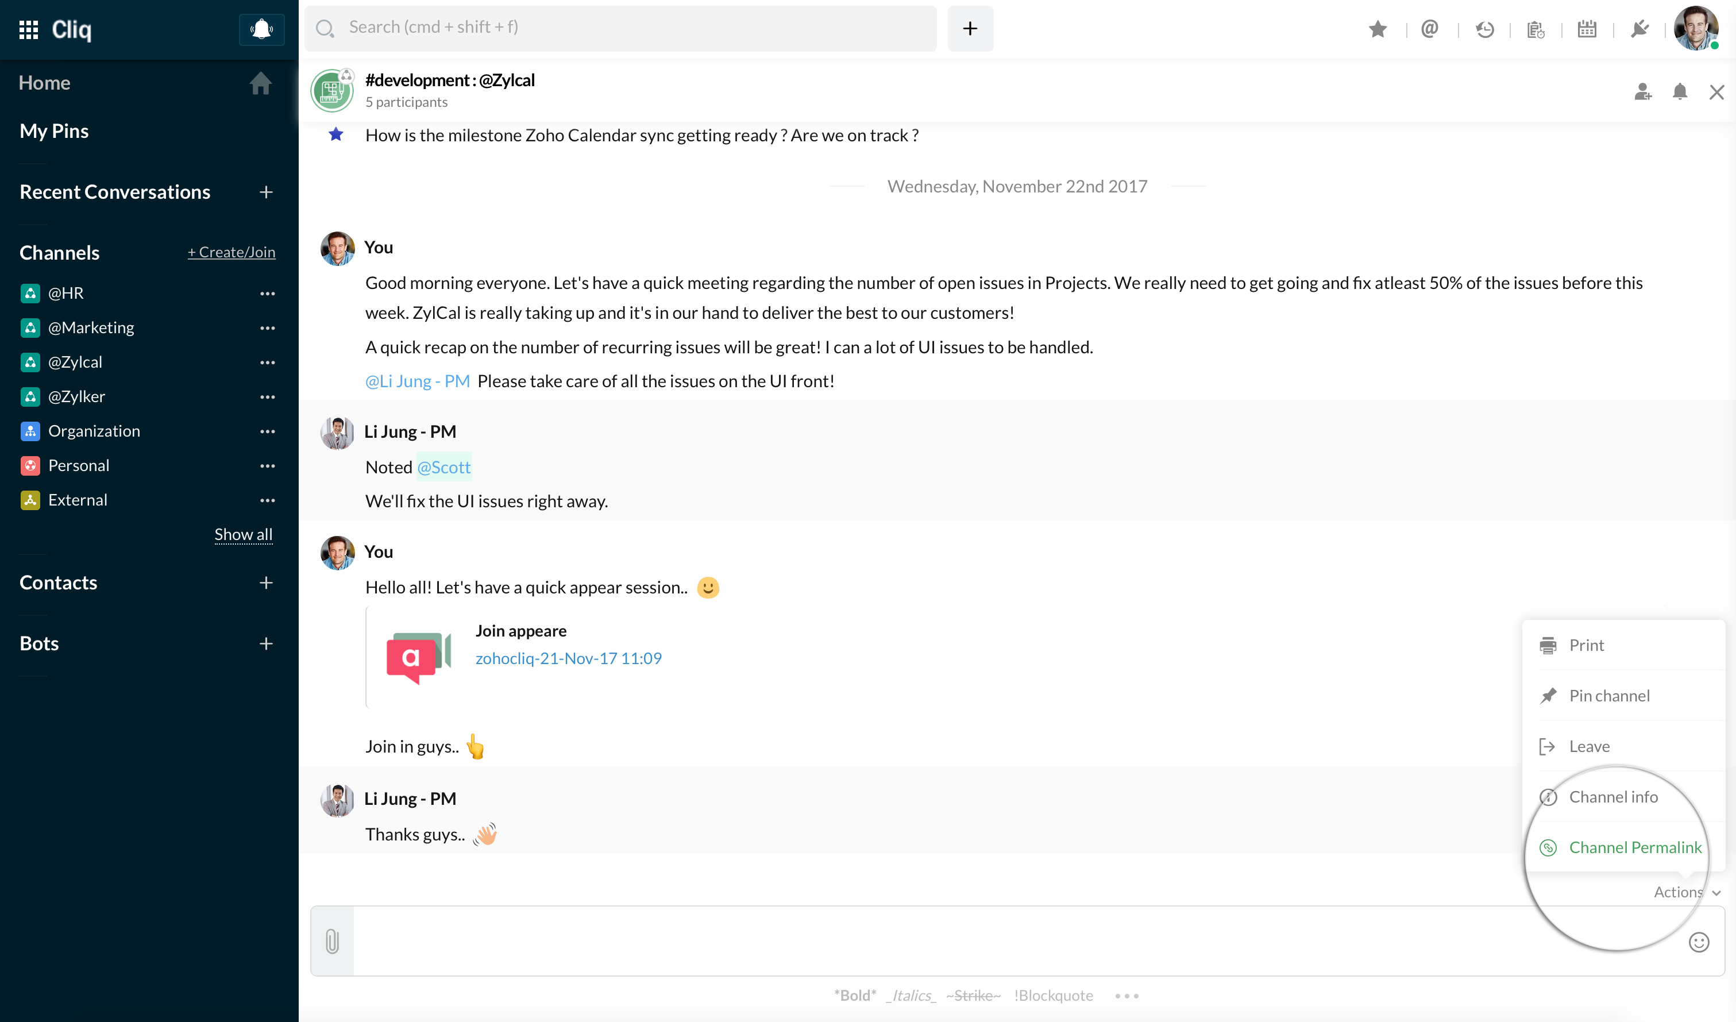Select Channel Permalink from the actions menu
The height and width of the screenshot is (1022, 1736).
tap(1635, 847)
